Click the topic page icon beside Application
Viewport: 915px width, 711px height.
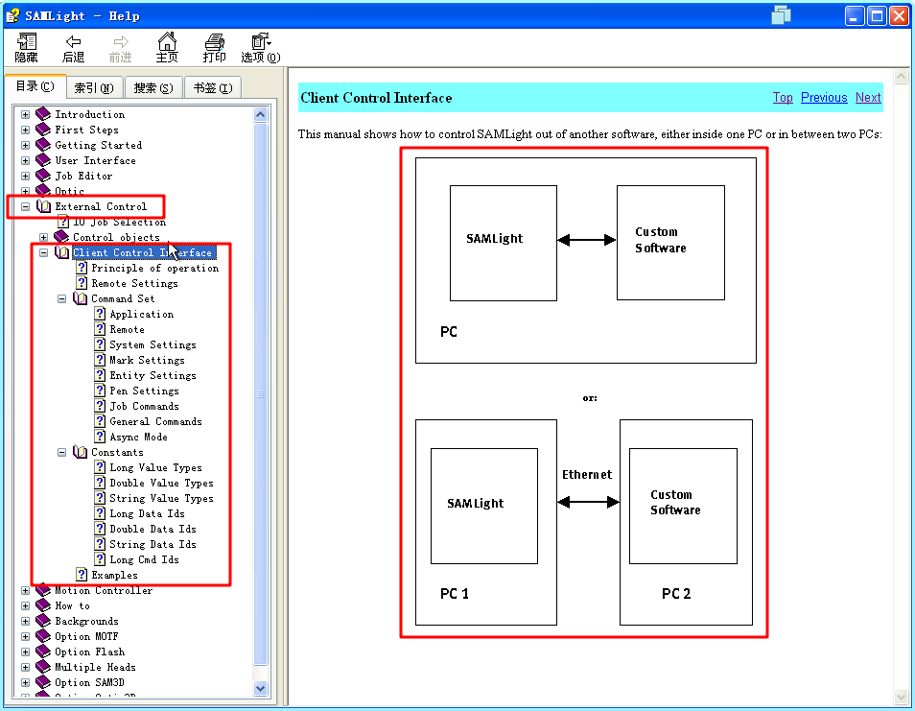[x=101, y=314]
